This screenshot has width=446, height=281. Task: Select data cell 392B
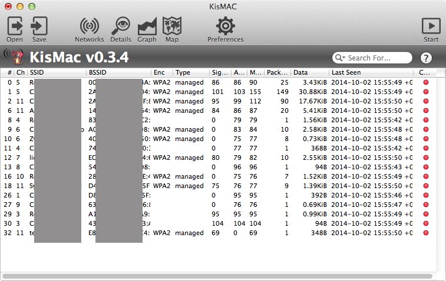319,195
